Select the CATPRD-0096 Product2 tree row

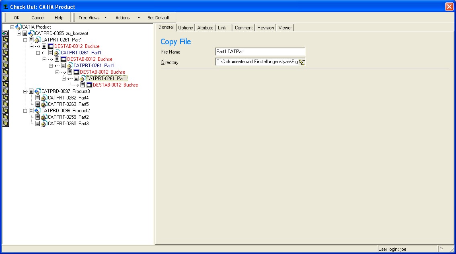point(66,111)
